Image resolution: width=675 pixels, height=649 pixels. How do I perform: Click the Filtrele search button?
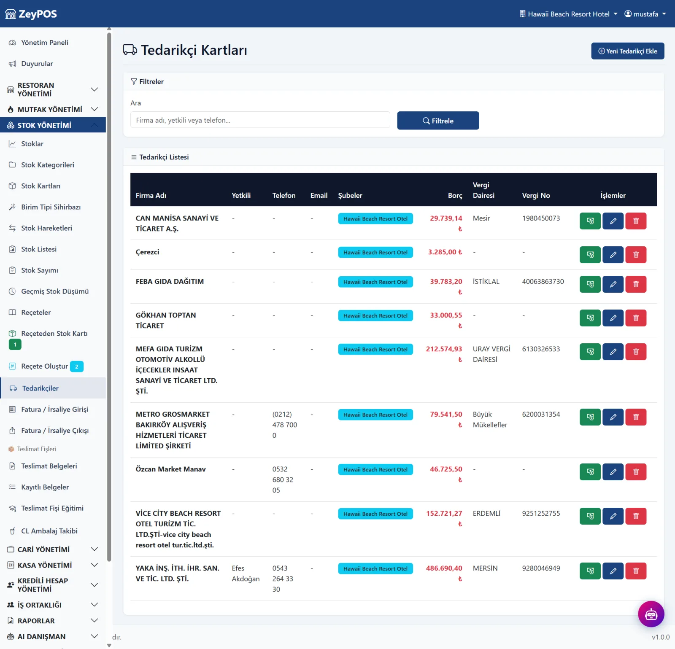(438, 121)
